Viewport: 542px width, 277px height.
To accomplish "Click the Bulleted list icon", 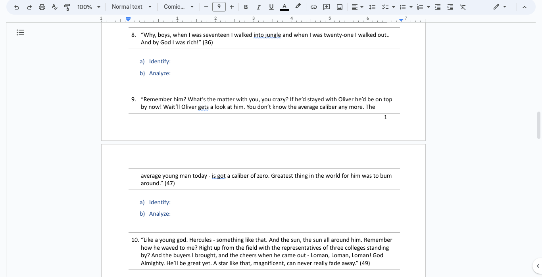I will [x=403, y=7].
